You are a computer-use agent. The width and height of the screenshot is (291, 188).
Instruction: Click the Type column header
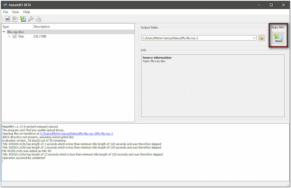click(x=17, y=27)
